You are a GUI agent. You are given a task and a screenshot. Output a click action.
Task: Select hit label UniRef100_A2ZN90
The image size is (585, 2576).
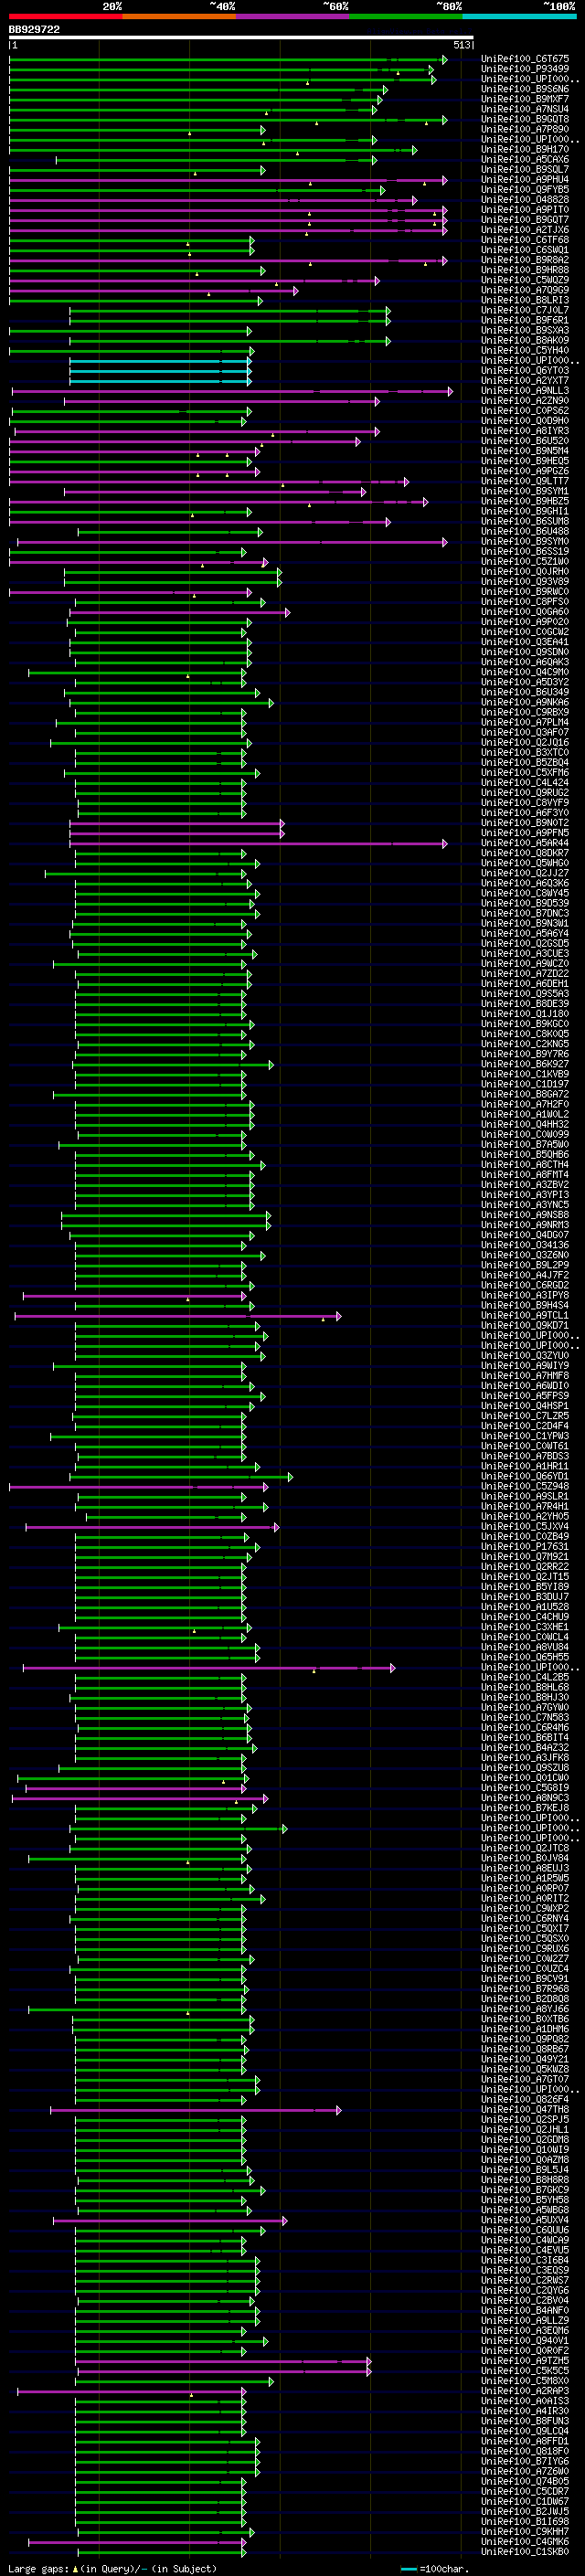525,401
